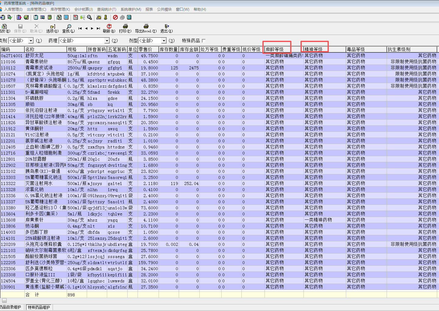Screen dimensions: 439x311
Task: Expand the 剂型 dosage form dropdown
Action: pyautogui.click(x=164, y=41)
